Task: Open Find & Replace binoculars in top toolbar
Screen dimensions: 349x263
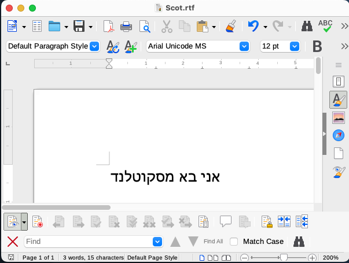Action: [307, 26]
